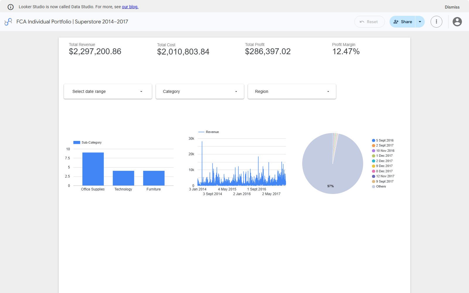Image resolution: width=469 pixels, height=293 pixels.
Task: Click the Revenue legend line marker
Action: pyautogui.click(x=201, y=132)
